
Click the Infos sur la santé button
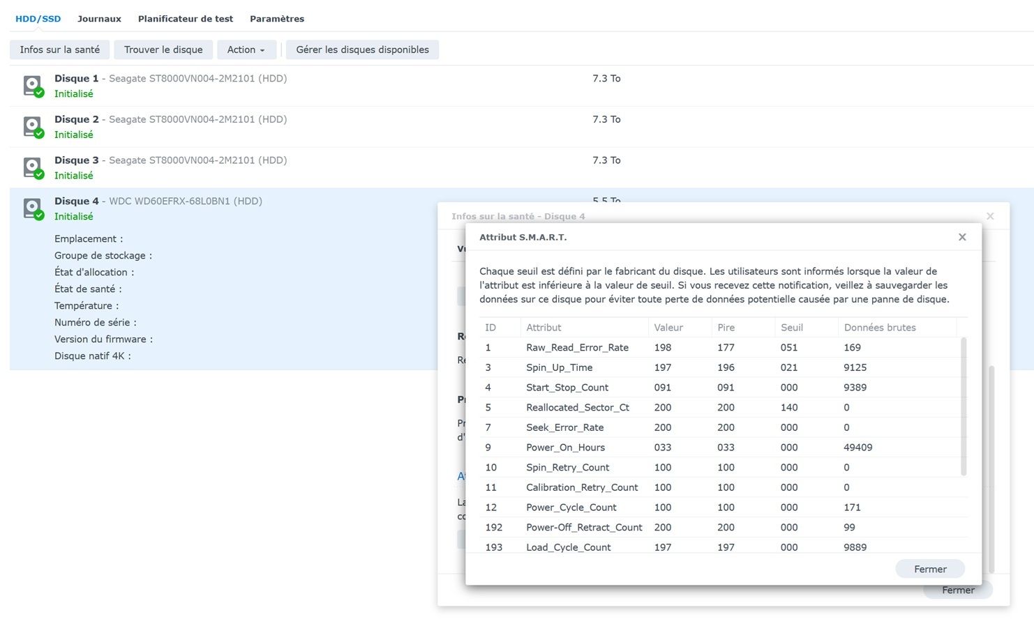point(60,49)
